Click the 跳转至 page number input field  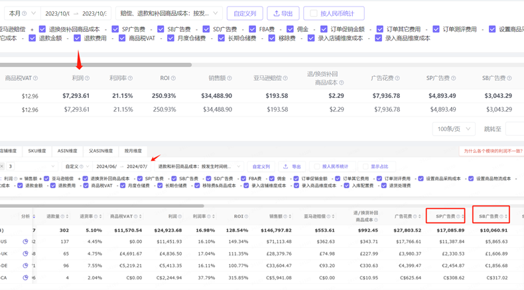(515, 129)
